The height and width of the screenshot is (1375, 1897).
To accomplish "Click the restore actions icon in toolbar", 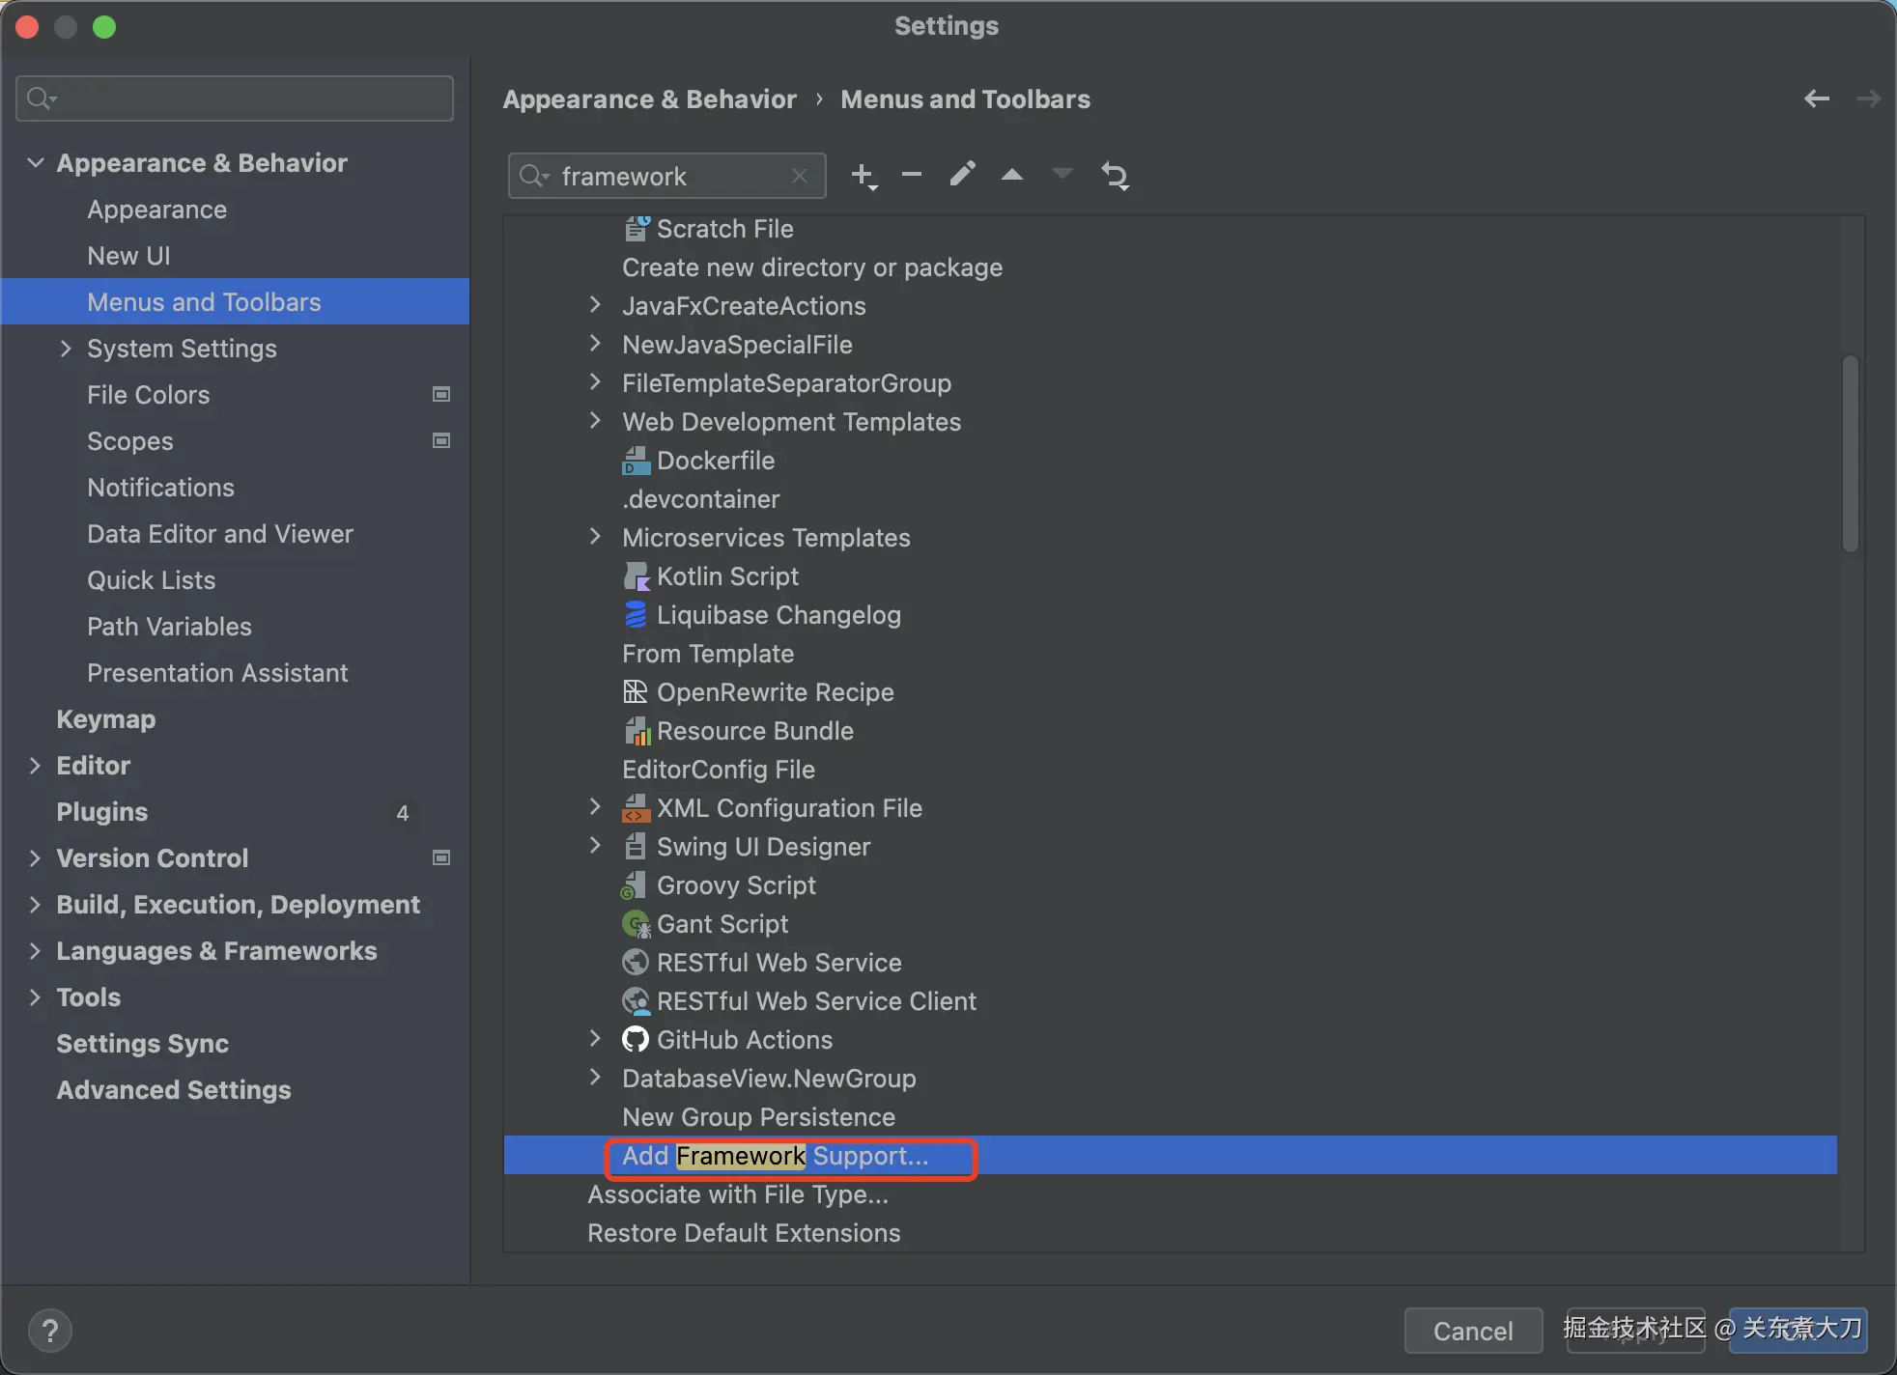I will 1115,176.
